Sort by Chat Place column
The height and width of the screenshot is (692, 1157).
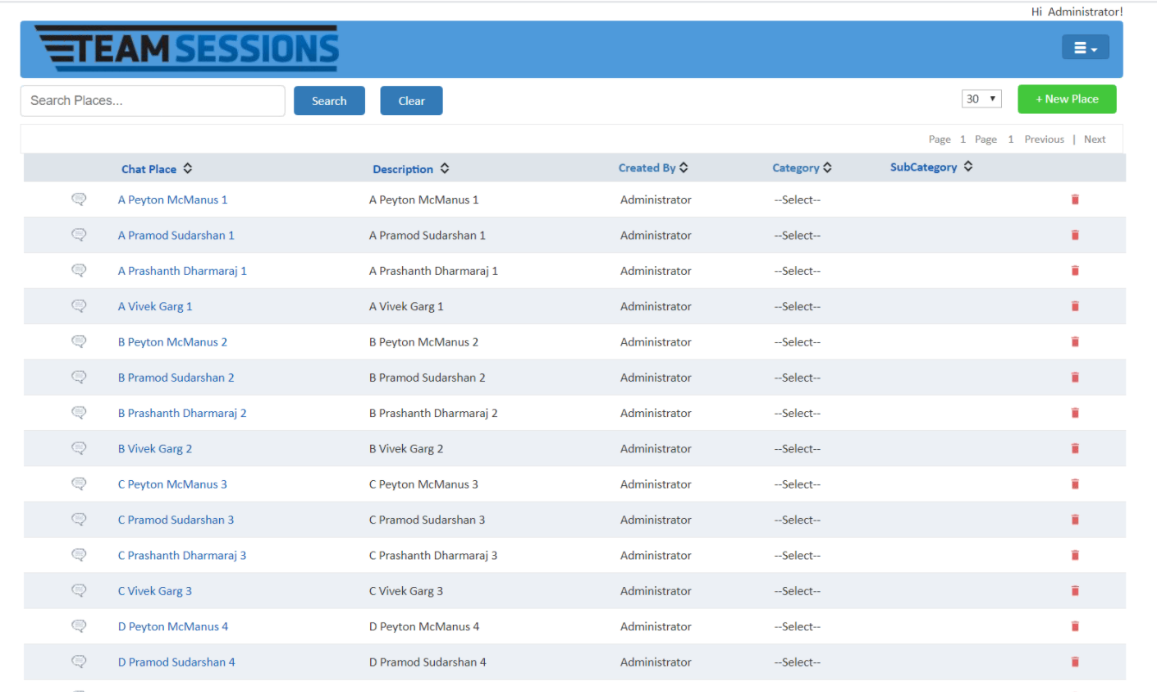(157, 168)
